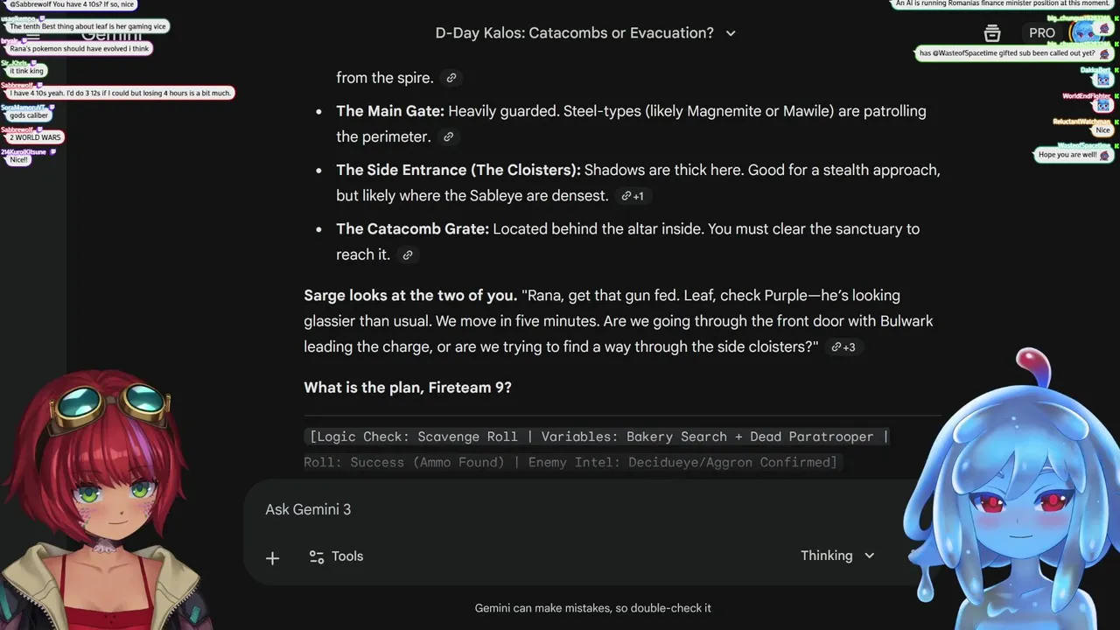Image resolution: width=1120 pixels, height=630 pixels.
Task: Open source link beside "reach it."
Action: point(408,255)
